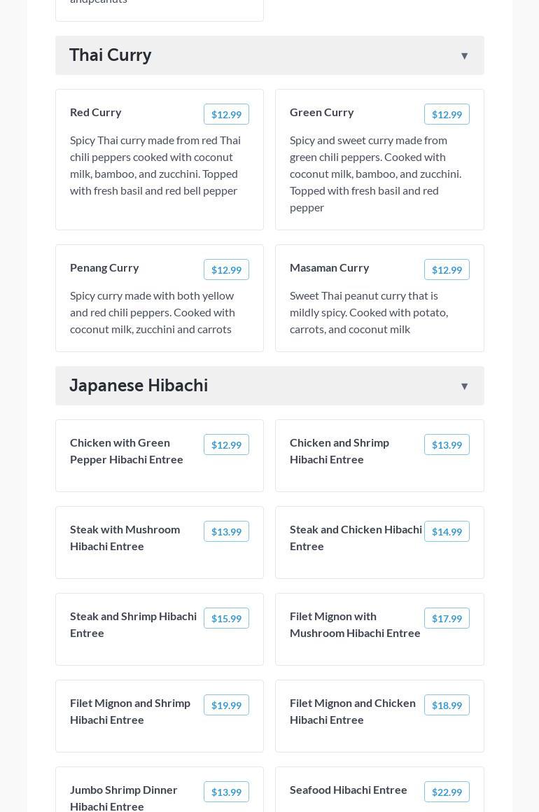This screenshot has width=539, height=812.
Task: Select Jumbo Shrimp Dinner Hibachi Entree
Action: (x=124, y=798)
